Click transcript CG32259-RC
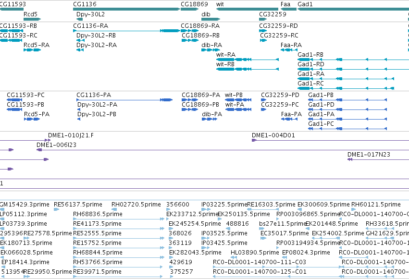The image size is (409, 279). (279, 35)
